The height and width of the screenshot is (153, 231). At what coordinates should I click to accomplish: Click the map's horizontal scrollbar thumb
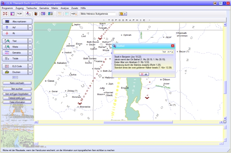pos(138,122)
